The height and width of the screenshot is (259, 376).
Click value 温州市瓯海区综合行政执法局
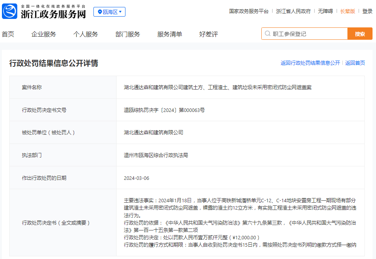coord(156,155)
